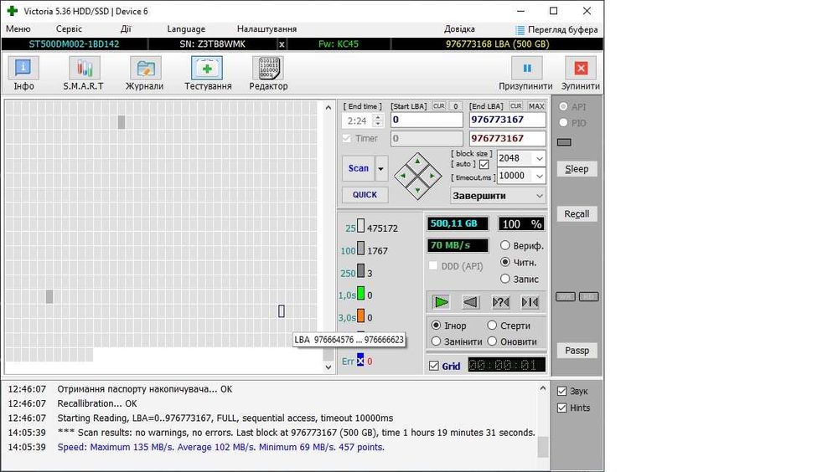The height and width of the screenshot is (472, 838).
Task: Click the right arrow of the navigation diamond
Action: (x=432, y=175)
